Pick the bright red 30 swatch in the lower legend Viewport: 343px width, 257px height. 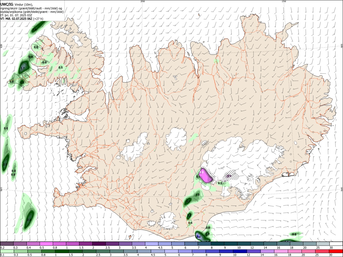(x=335, y=251)
